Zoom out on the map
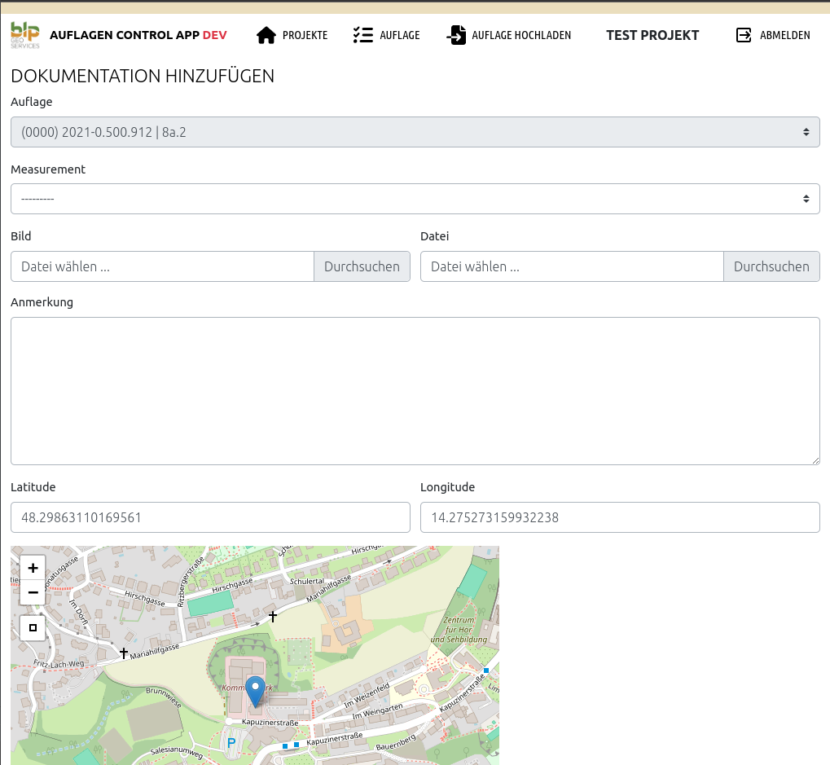830x765 pixels. [33, 592]
